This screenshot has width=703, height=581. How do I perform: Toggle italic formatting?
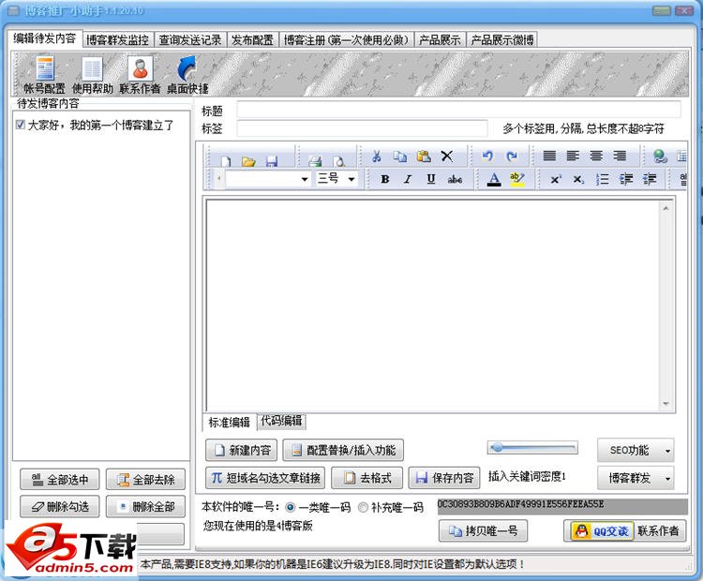(408, 179)
